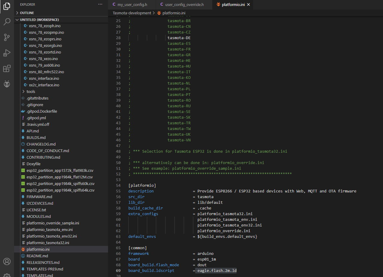Open the .gitpod.yml file

click(36, 118)
